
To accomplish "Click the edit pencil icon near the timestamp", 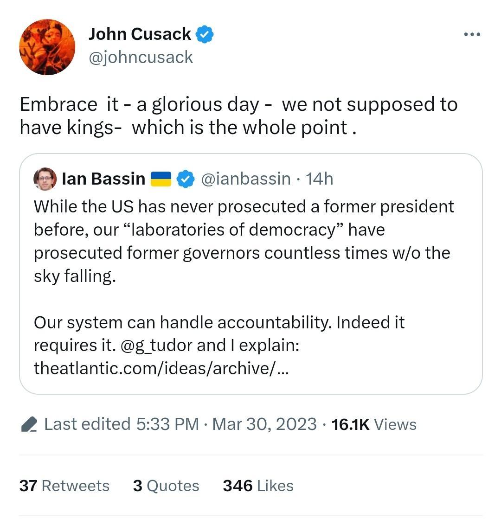I will click(x=29, y=423).
